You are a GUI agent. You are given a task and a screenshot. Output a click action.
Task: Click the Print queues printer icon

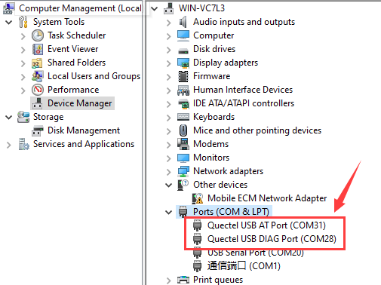[x=183, y=280]
